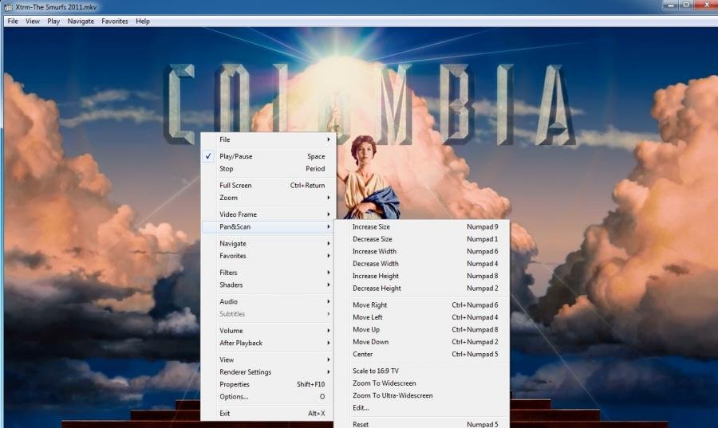Select Decrease Size in Pan&Scan submenu
The image size is (718, 428).
[x=422, y=239]
